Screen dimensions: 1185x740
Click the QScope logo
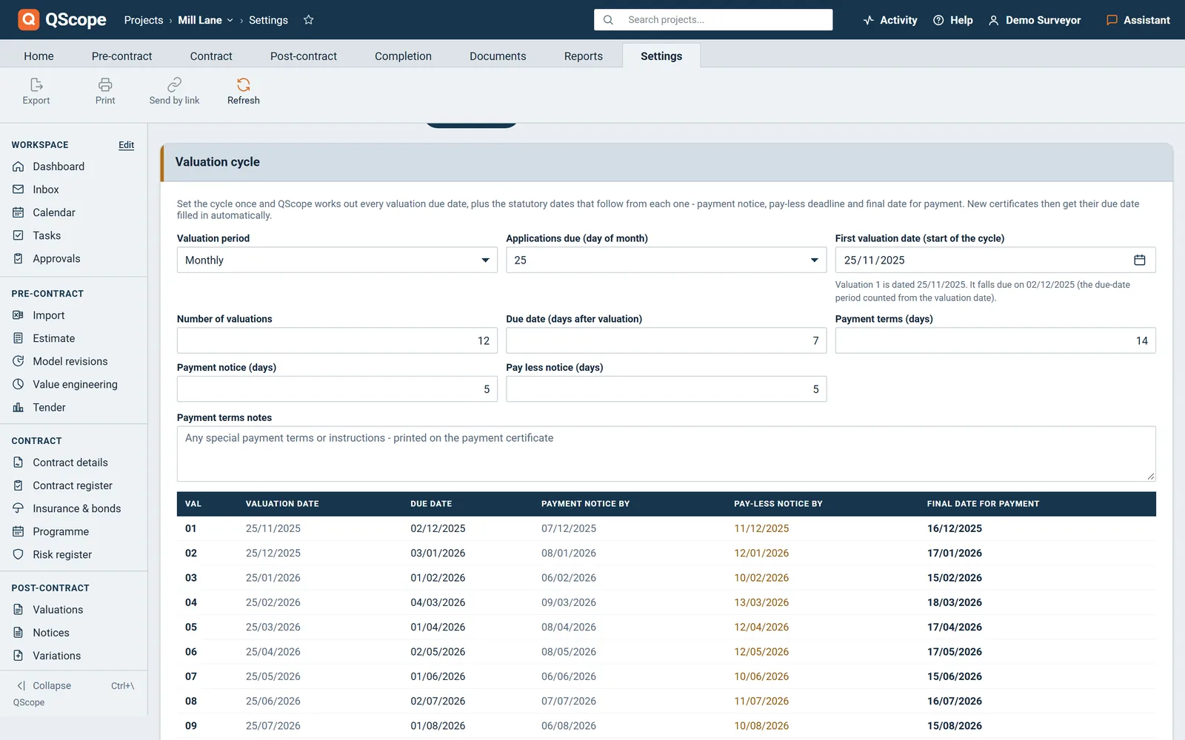tap(62, 20)
